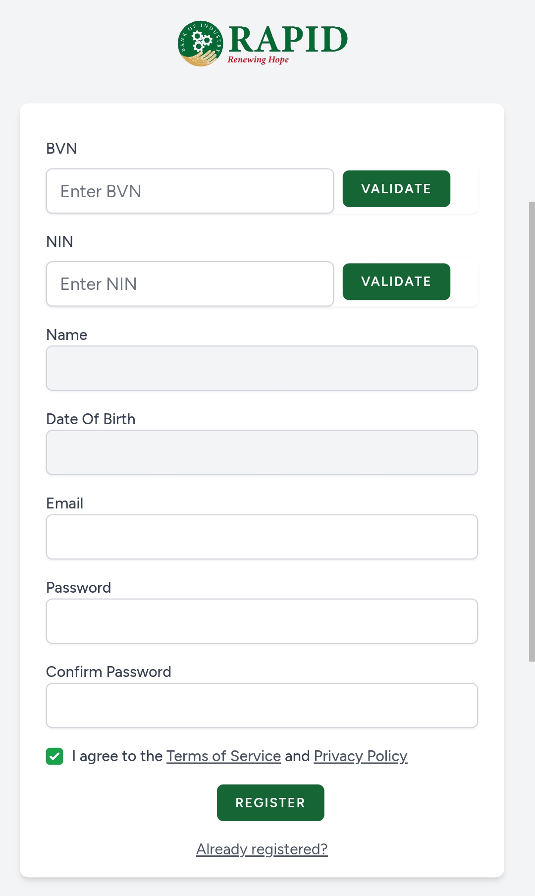The height and width of the screenshot is (896, 535).
Task: Submit the form with Register button
Action: (x=270, y=803)
